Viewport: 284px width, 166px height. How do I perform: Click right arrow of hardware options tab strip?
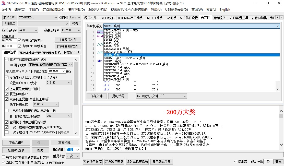(x=79, y=52)
